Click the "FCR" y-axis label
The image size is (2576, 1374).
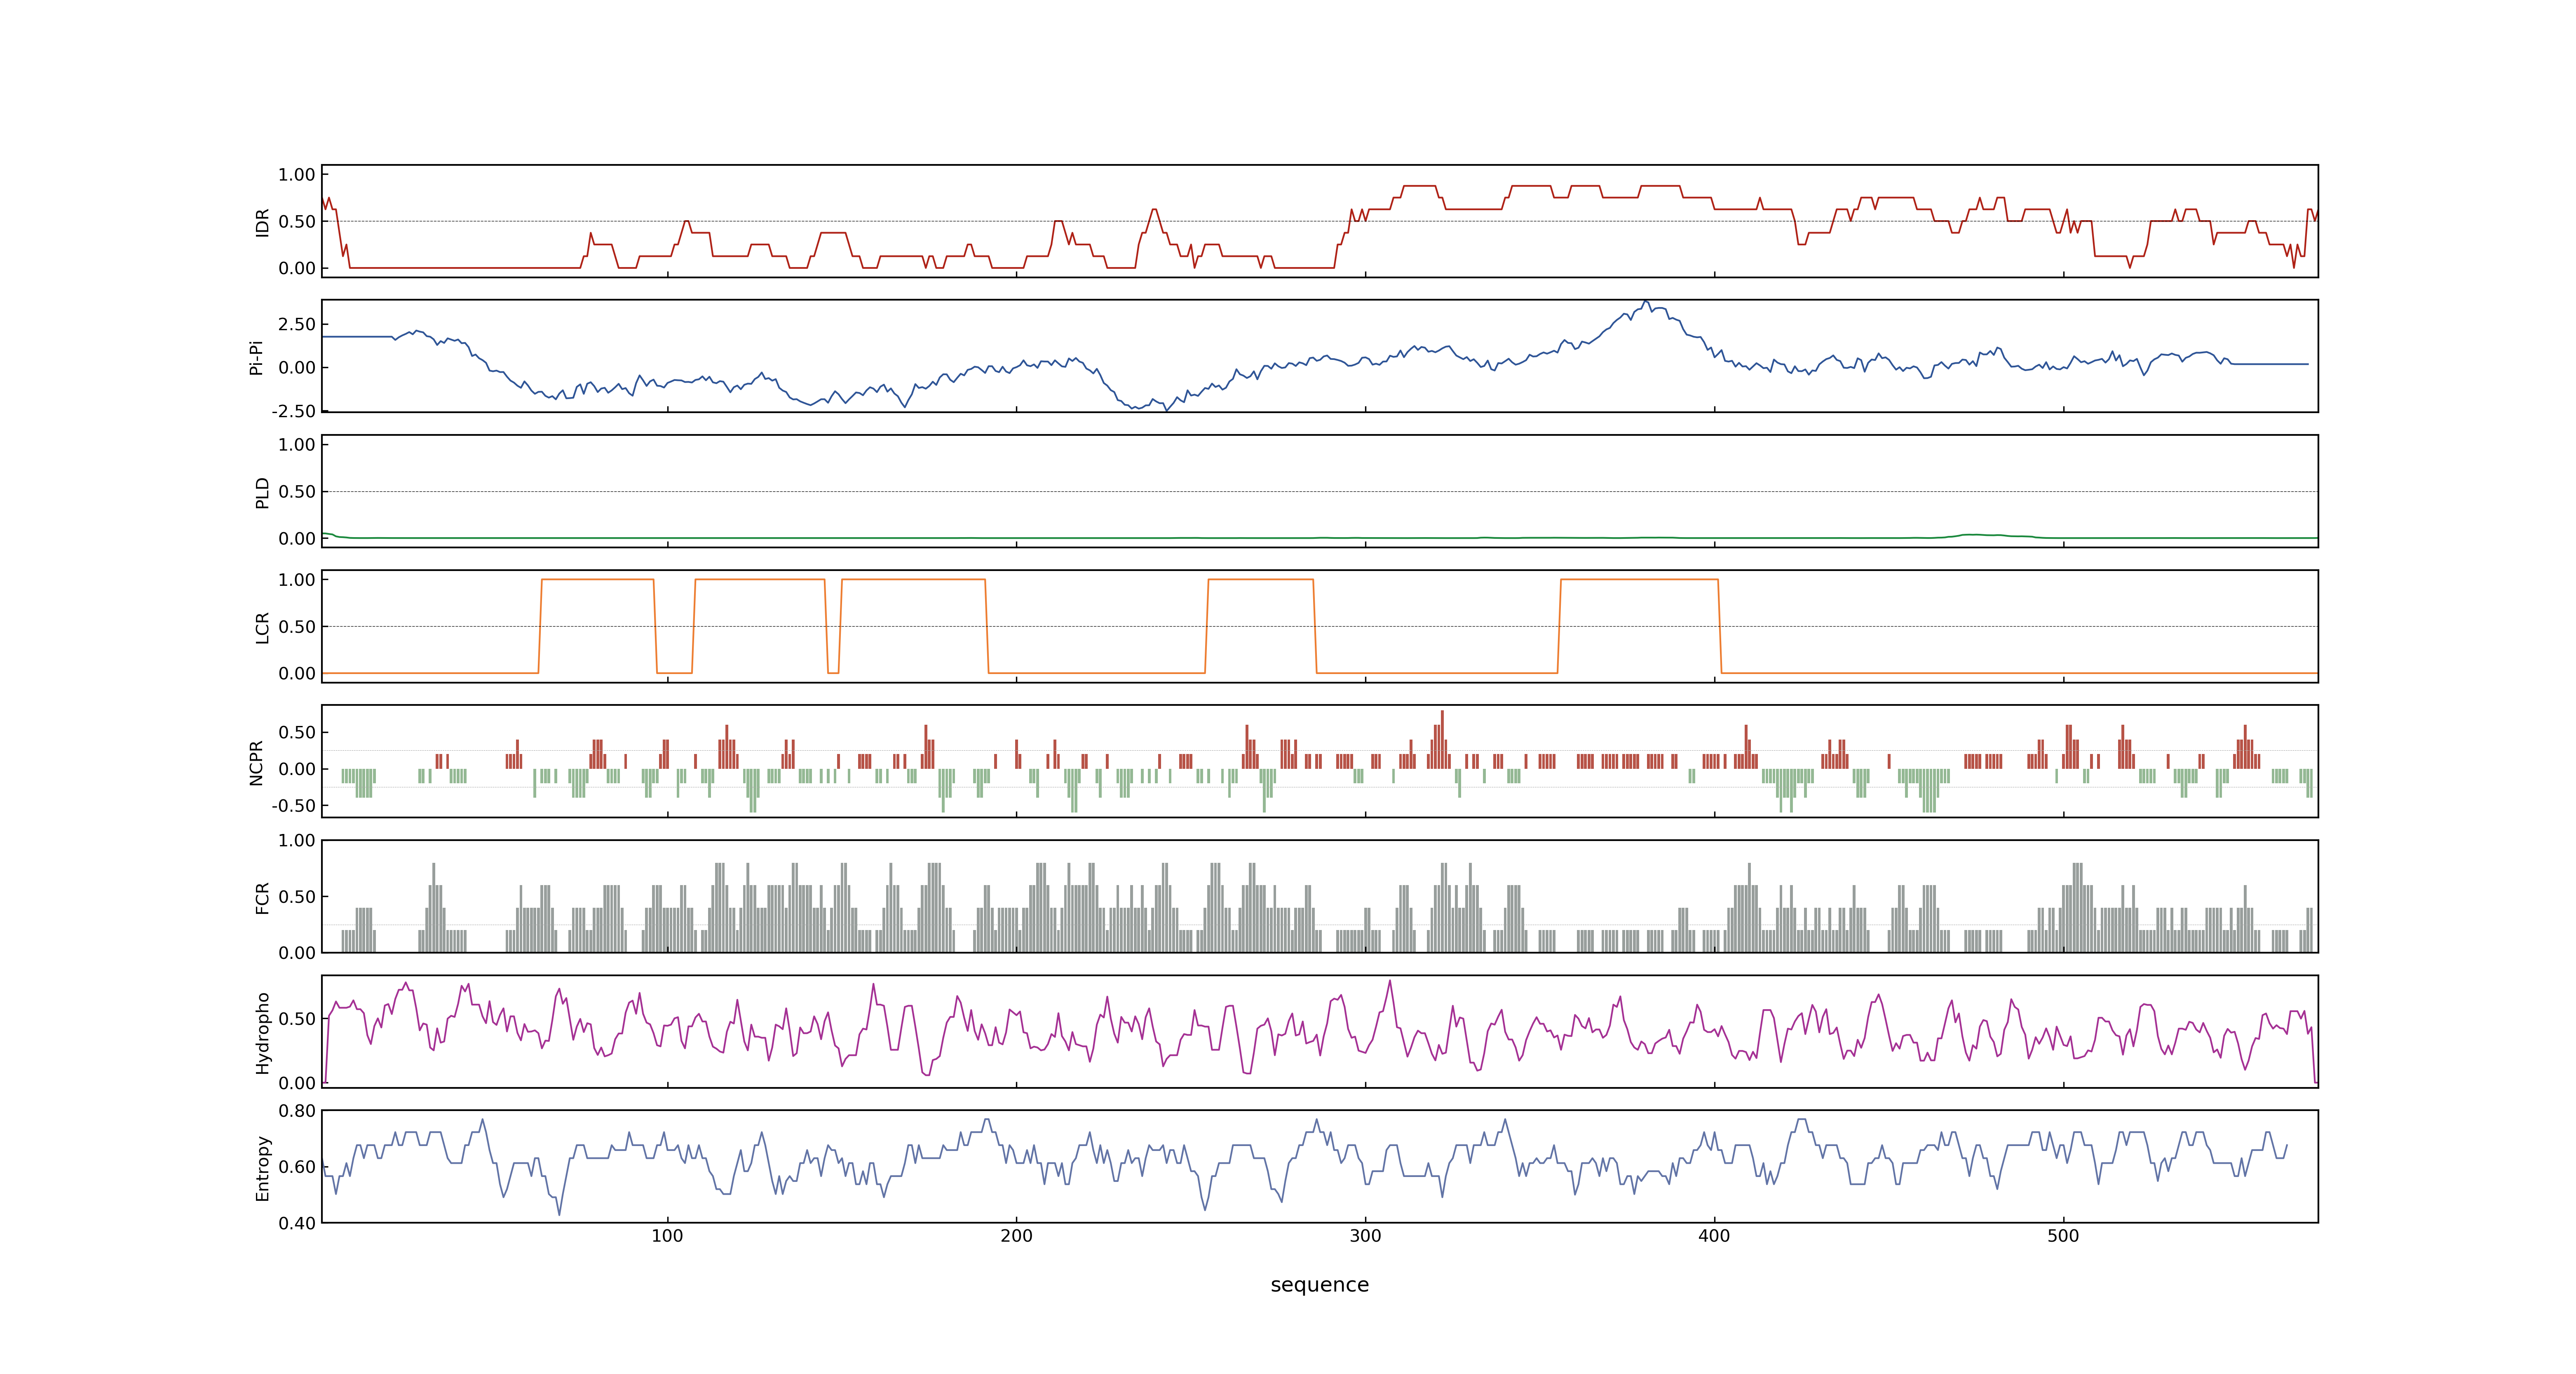tap(262, 897)
